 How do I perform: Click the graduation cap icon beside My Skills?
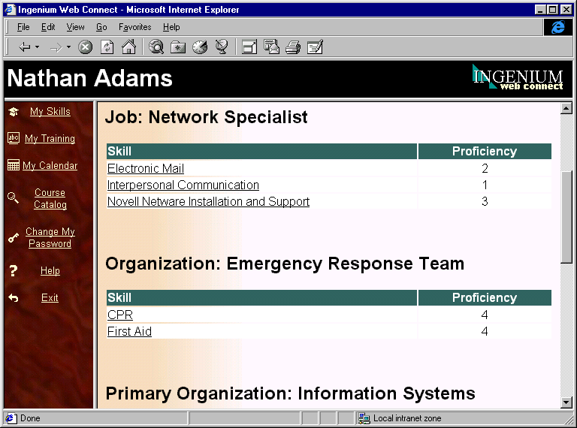pyautogui.click(x=14, y=112)
